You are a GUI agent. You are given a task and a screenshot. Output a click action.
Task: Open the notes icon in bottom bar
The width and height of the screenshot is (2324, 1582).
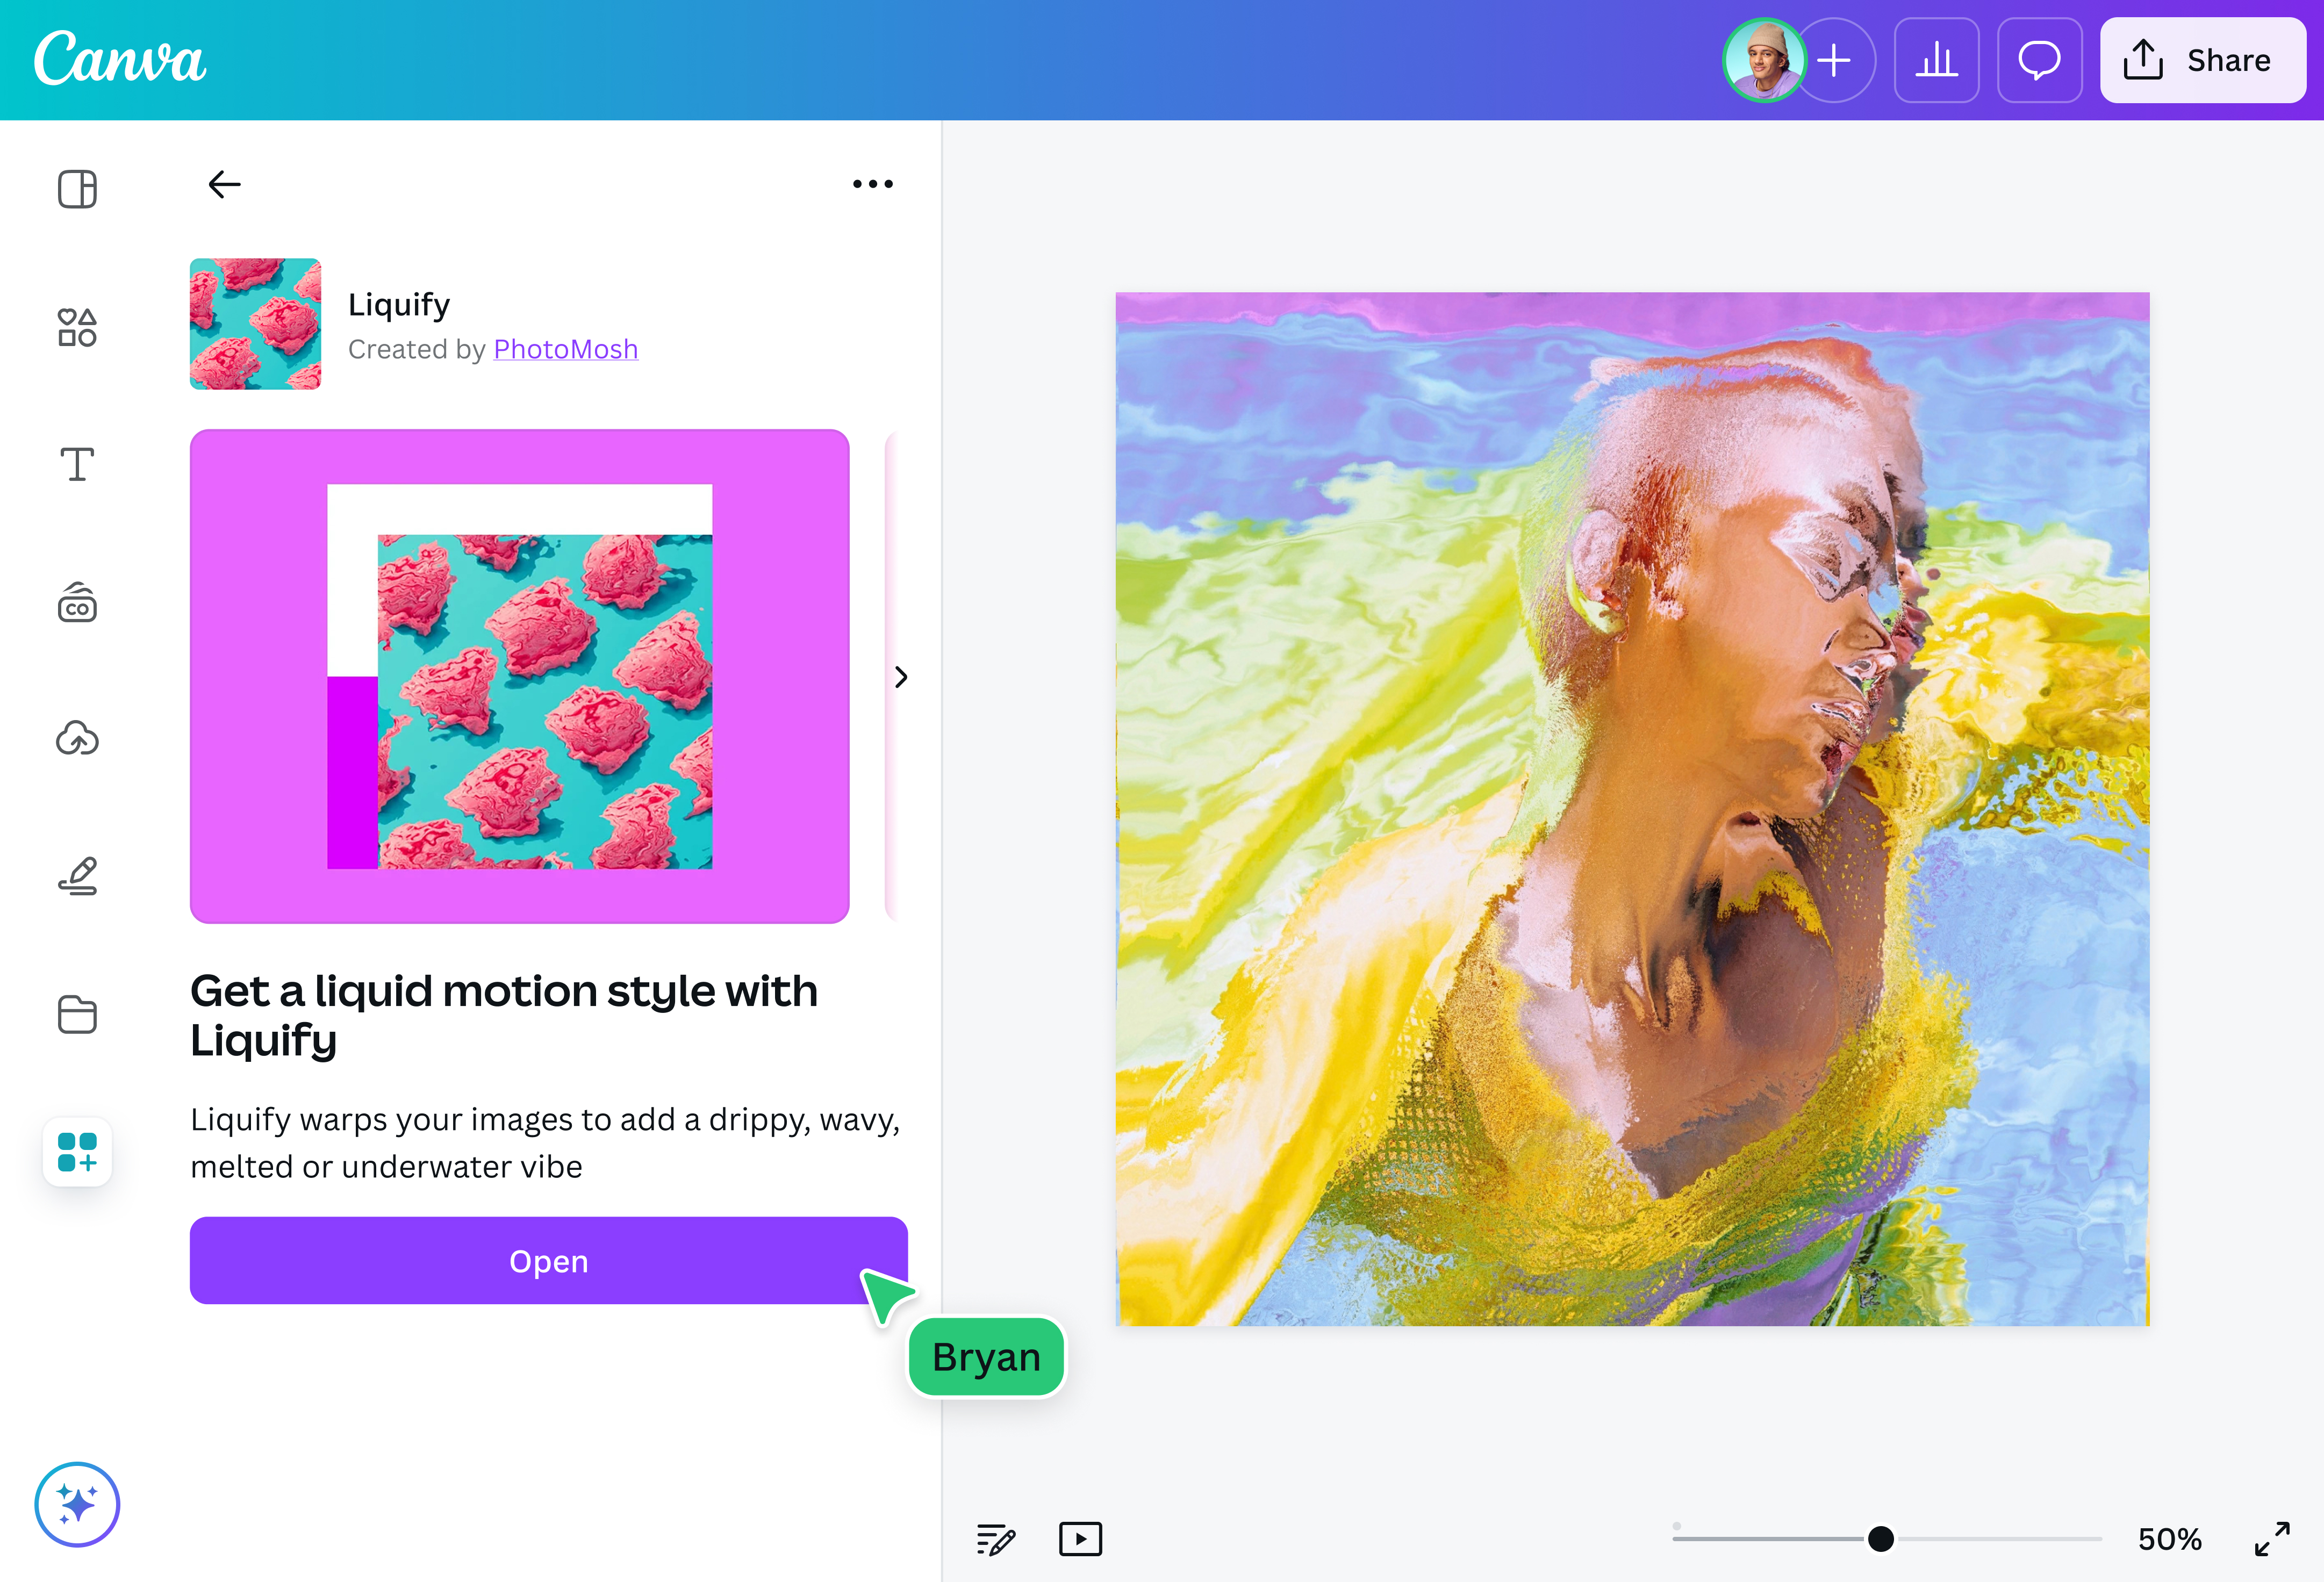click(x=995, y=1539)
